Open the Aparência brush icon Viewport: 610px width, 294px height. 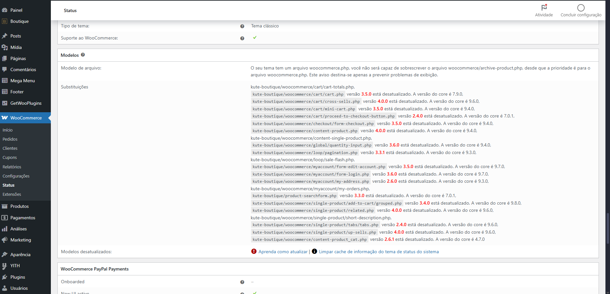click(5, 255)
